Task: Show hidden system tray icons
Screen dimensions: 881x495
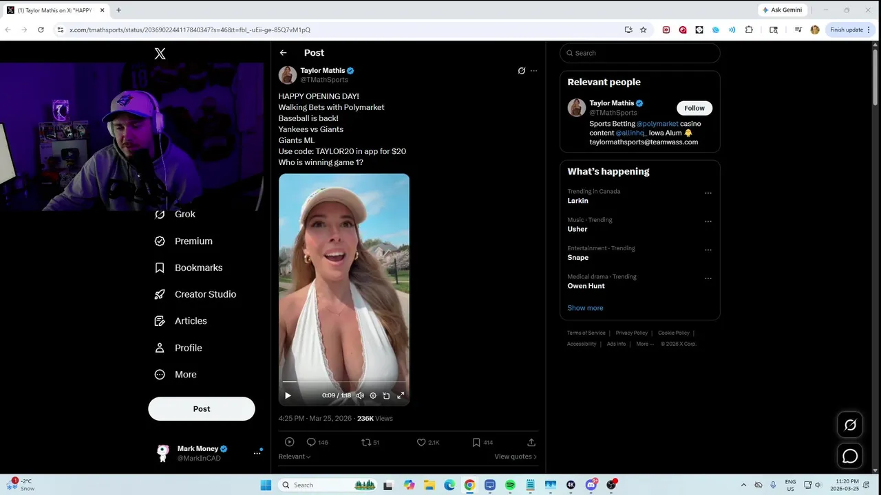Action: (743, 485)
